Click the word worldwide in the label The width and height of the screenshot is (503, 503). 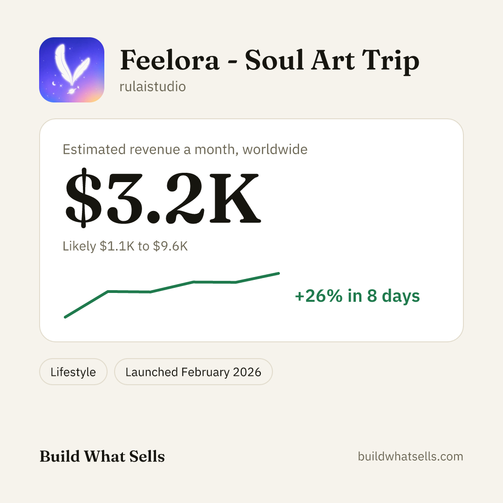click(275, 150)
